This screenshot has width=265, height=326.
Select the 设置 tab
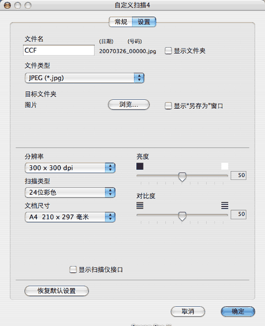(x=144, y=22)
